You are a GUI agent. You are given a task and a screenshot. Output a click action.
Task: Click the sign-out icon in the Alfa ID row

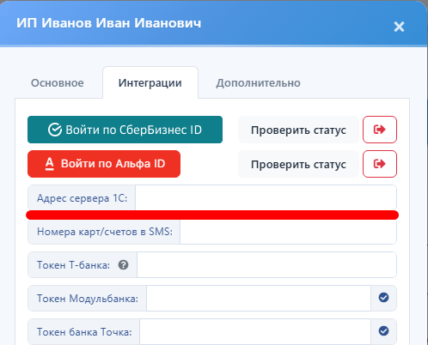click(x=380, y=164)
